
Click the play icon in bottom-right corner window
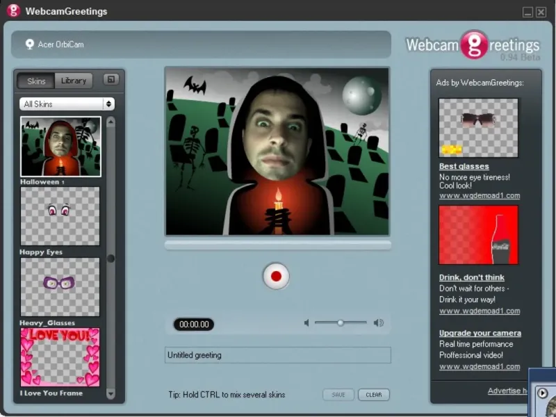(x=542, y=393)
